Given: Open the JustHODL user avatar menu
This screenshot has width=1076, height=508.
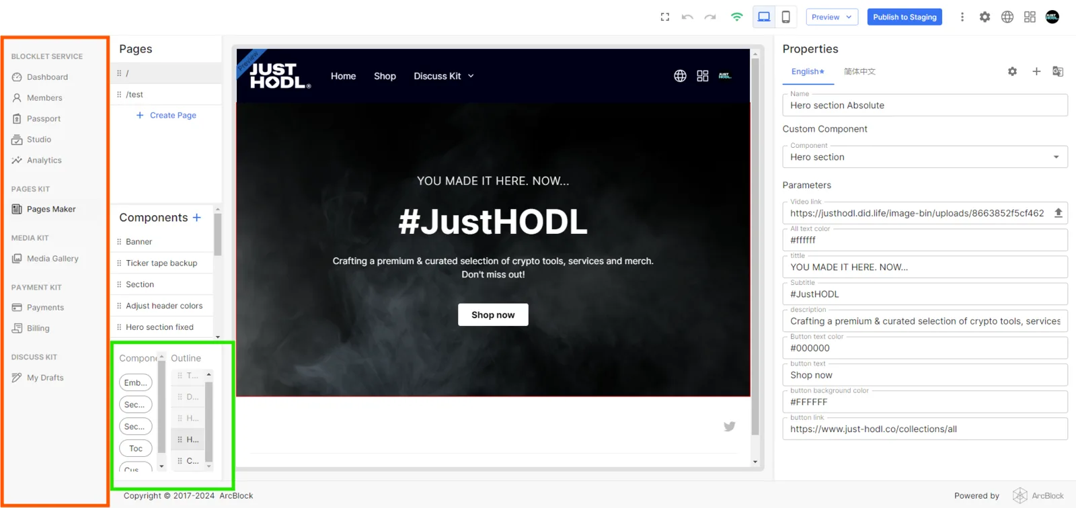Looking at the screenshot, I should click(x=1052, y=17).
